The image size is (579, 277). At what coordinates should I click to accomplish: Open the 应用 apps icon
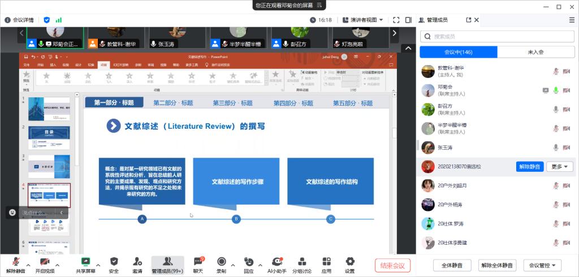point(326,262)
